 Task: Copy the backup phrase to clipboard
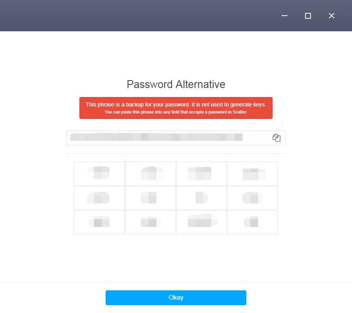277,138
